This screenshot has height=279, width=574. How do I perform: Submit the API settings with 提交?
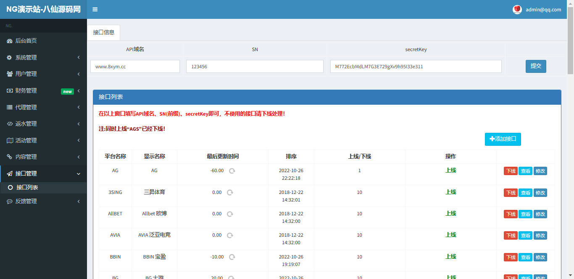point(536,66)
